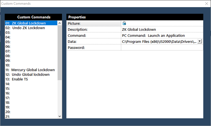This screenshot has width=211, height=126.
Task: Select empty command slot 16
Action: tap(31, 93)
